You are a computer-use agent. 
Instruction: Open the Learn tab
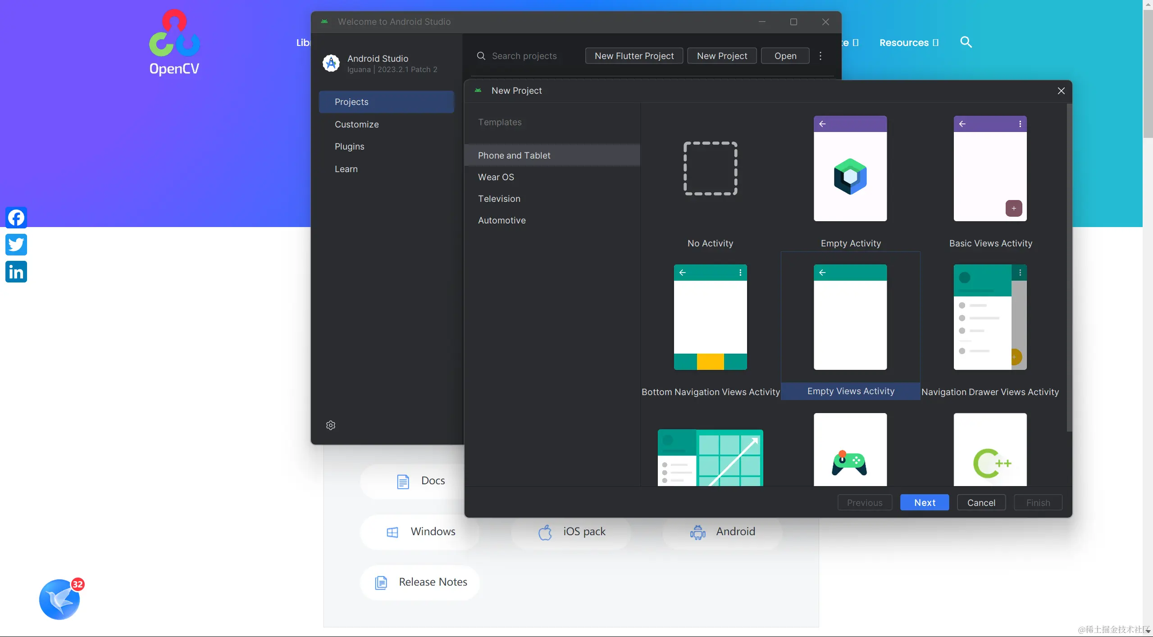(386, 169)
